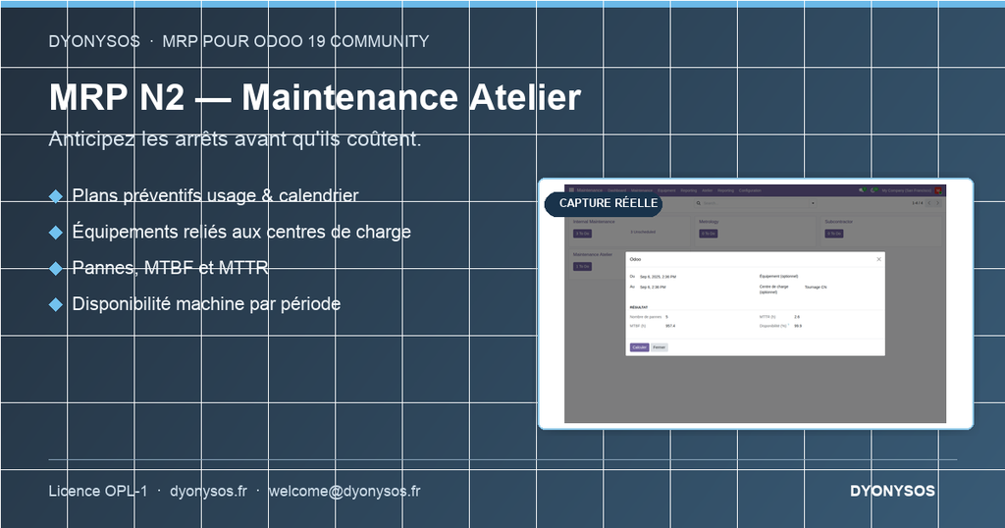Click 'Équipements reliés aux centres de charge' bullet
This screenshot has width=1005, height=528.
click(x=241, y=232)
